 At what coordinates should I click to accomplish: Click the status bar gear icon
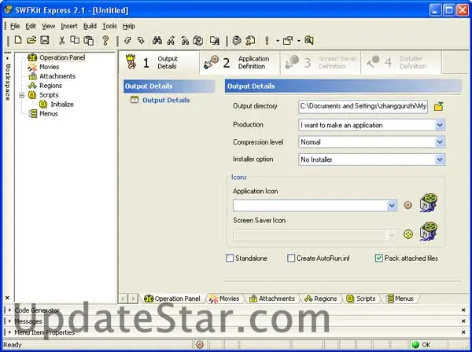[200, 345]
